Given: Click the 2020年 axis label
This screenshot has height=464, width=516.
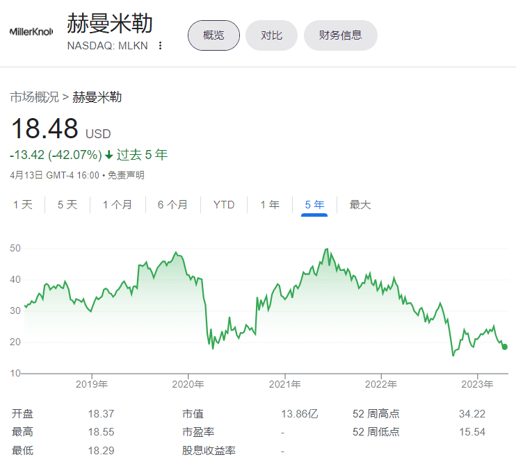Looking at the screenshot, I should (188, 384).
